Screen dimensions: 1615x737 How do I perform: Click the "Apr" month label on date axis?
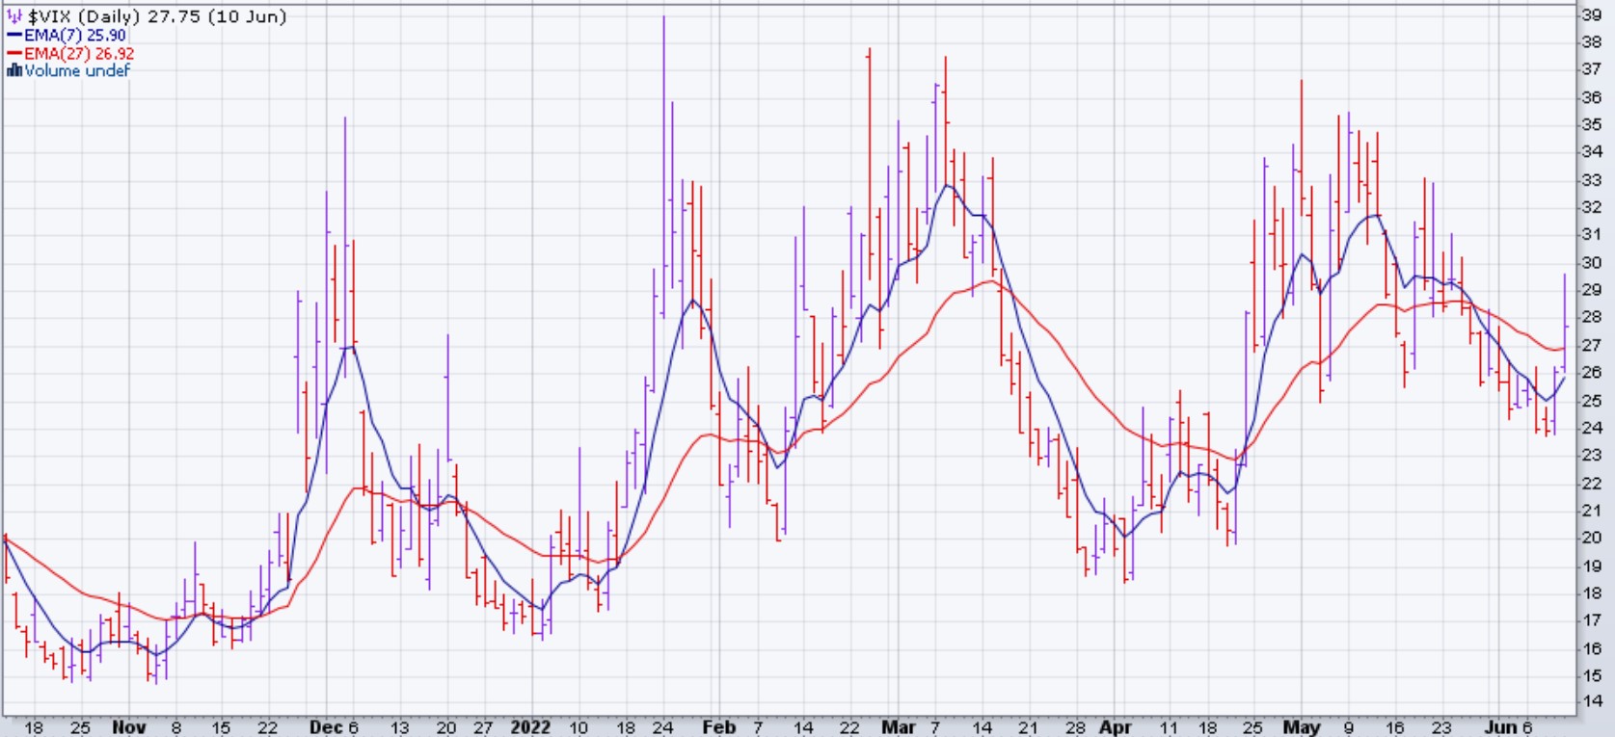(x=1115, y=727)
